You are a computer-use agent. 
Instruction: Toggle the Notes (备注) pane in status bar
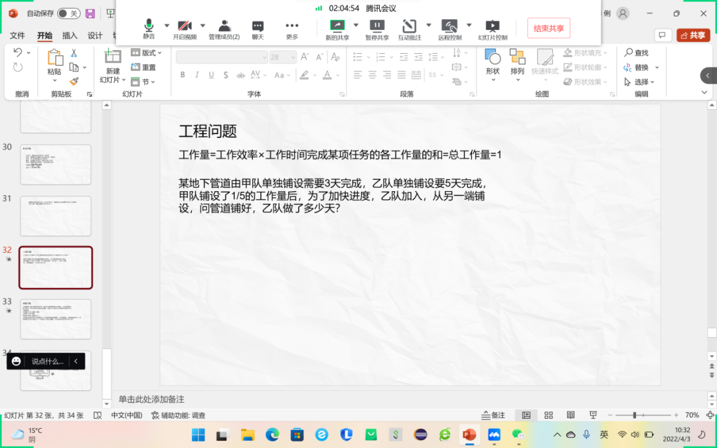[493, 415]
